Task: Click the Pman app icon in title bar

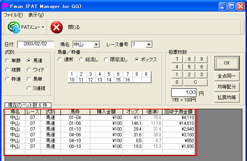Action: [x=5, y=6]
